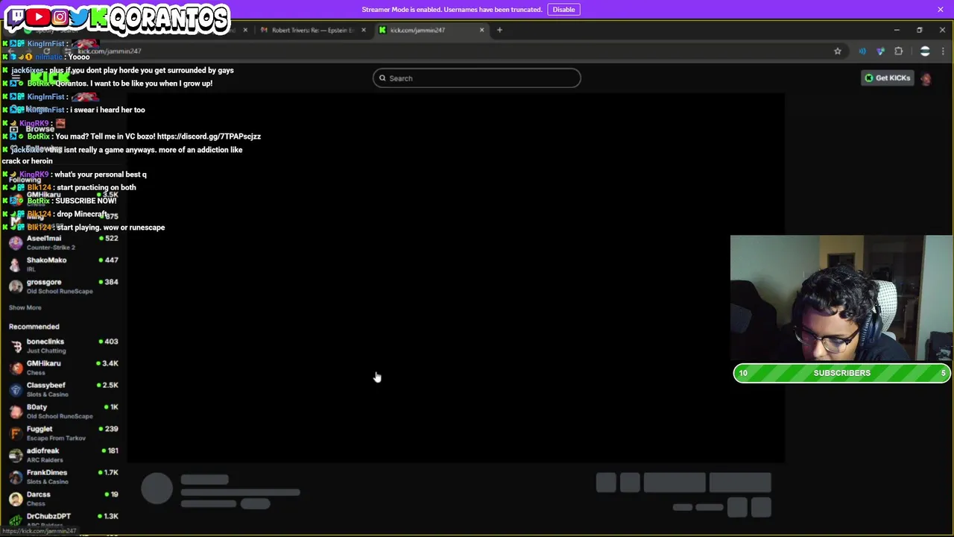Screen dimensions: 954x537
Task: Click the Get KICKs button
Action: pyautogui.click(x=887, y=78)
